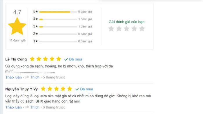The width and height of the screenshot is (203, 114).
Task: Rate two stars in your review
Action: pyautogui.click(x=119, y=29)
